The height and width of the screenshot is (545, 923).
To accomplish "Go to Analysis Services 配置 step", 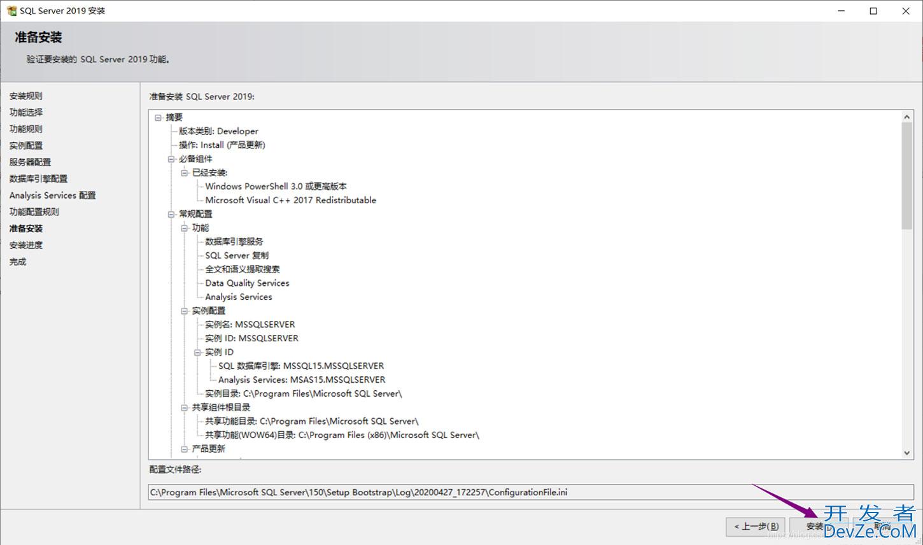I will coord(52,195).
